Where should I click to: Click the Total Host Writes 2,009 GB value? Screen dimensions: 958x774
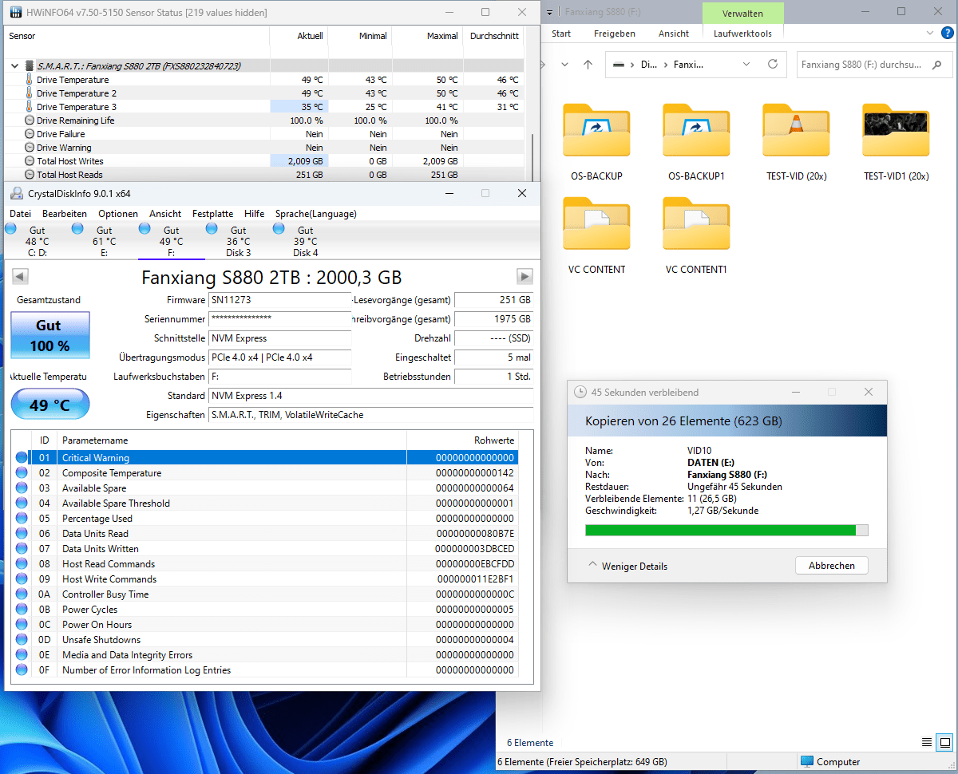point(299,161)
